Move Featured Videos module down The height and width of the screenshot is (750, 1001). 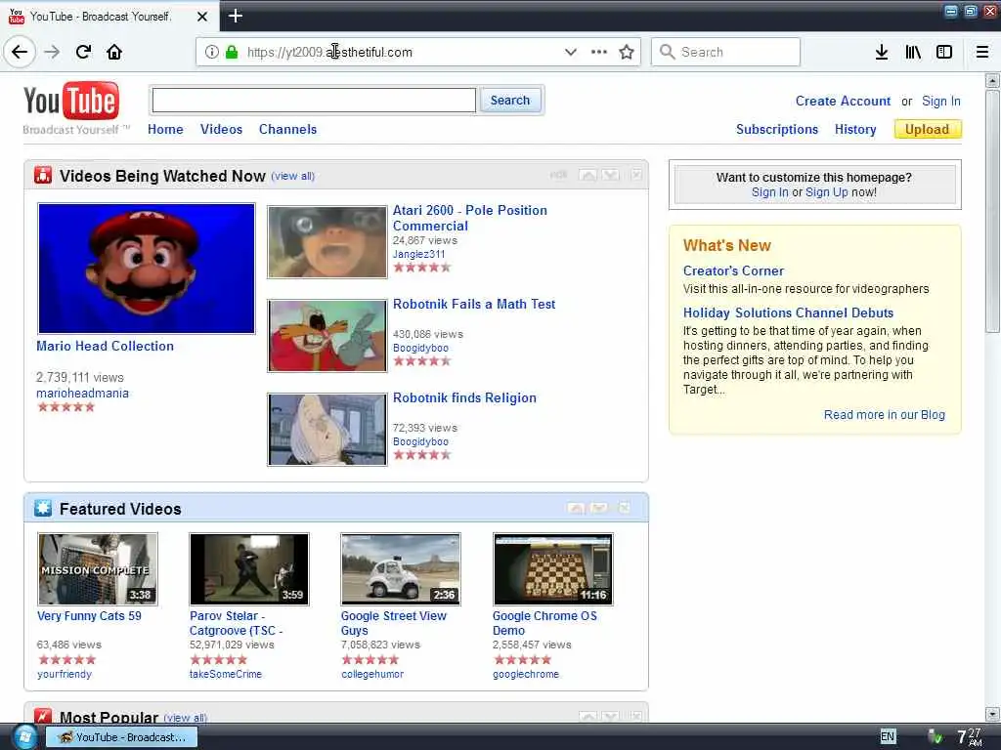pos(599,508)
